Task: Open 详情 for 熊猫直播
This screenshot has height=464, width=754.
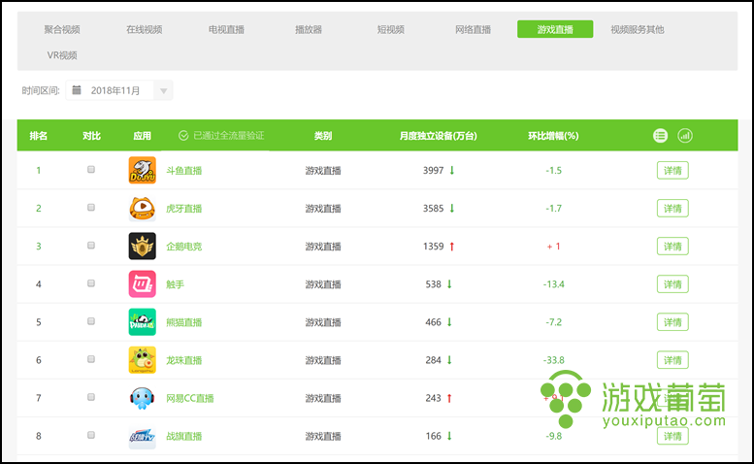Action: [672, 322]
